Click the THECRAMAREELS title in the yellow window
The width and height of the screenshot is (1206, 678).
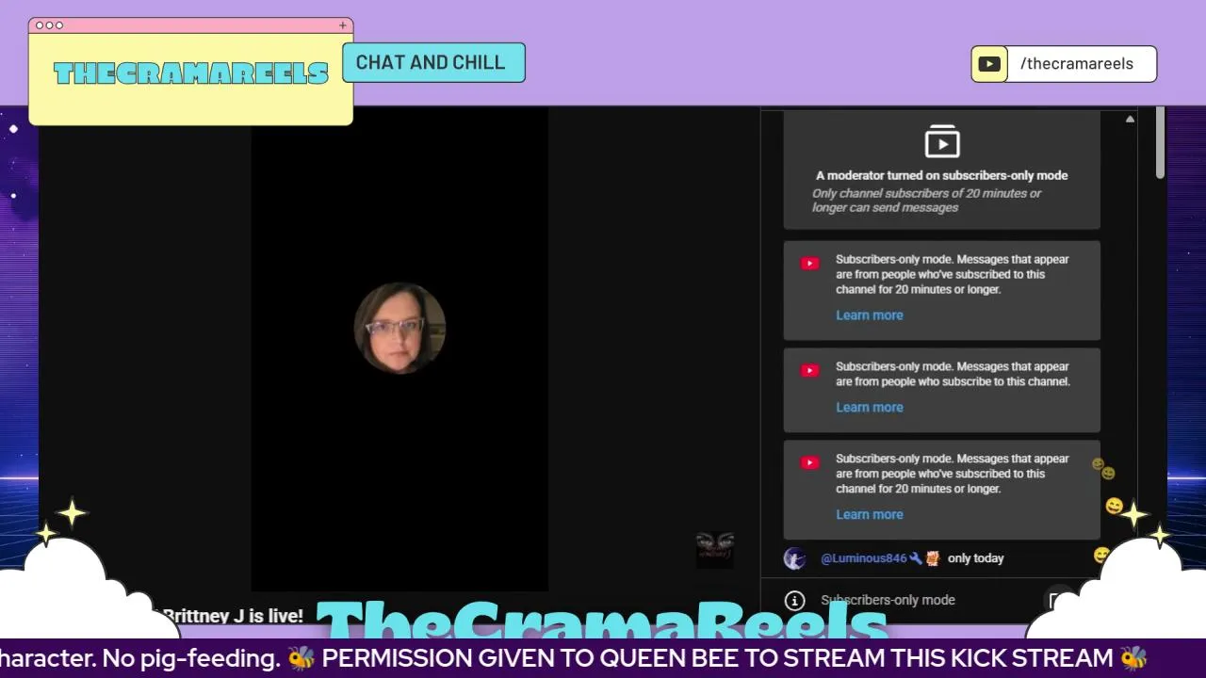[191, 73]
